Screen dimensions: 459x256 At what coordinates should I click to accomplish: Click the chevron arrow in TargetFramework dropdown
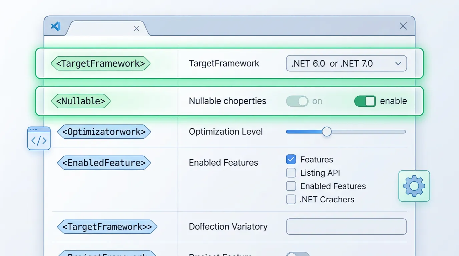click(398, 63)
